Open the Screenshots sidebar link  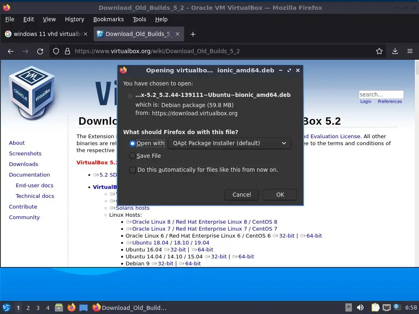[25, 154]
